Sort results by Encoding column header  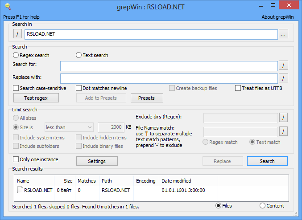(145, 181)
